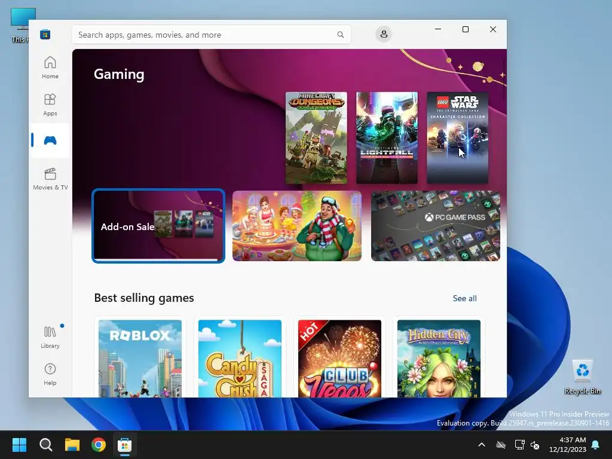
Task: Select the holiday cooking games banner card
Action: [296, 226]
